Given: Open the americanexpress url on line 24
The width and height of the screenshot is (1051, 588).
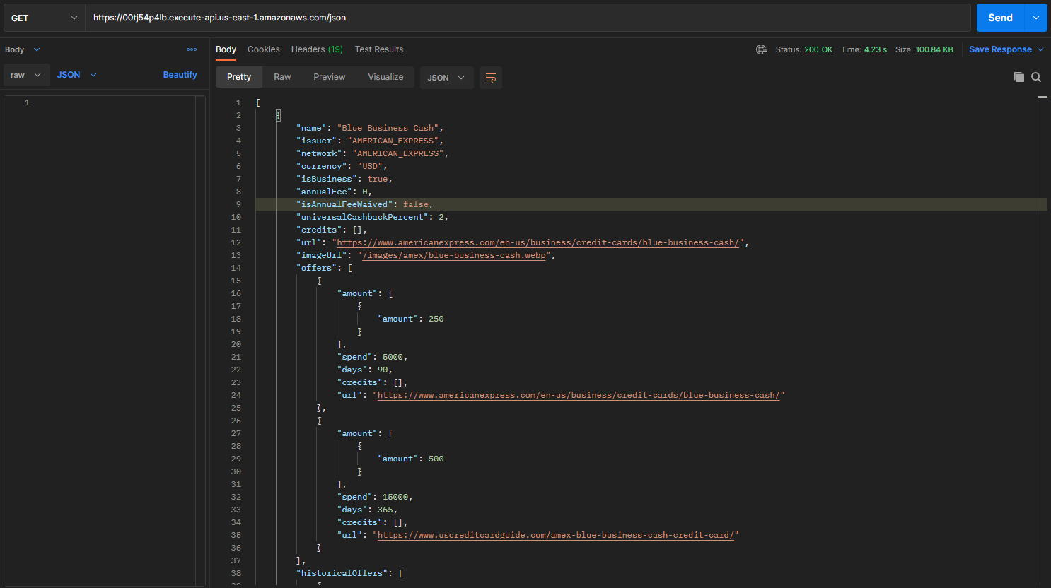Looking at the screenshot, I should coord(579,395).
